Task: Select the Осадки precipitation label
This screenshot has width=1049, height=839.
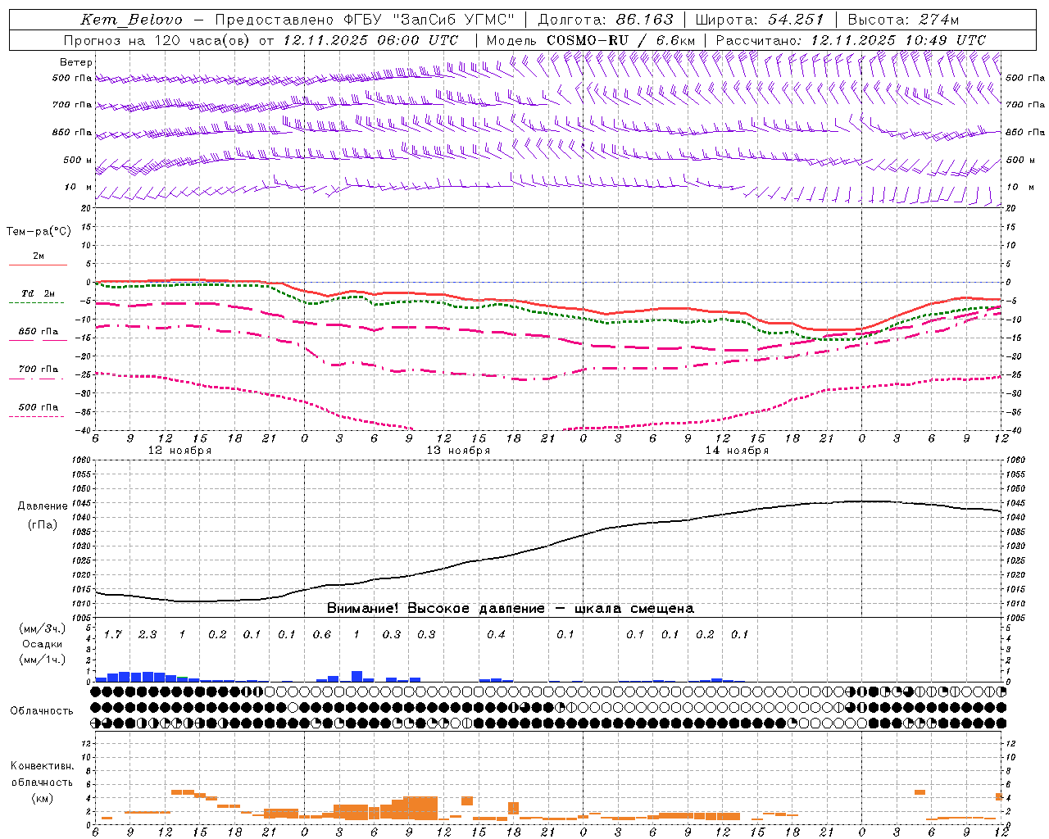Action: click(42, 644)
